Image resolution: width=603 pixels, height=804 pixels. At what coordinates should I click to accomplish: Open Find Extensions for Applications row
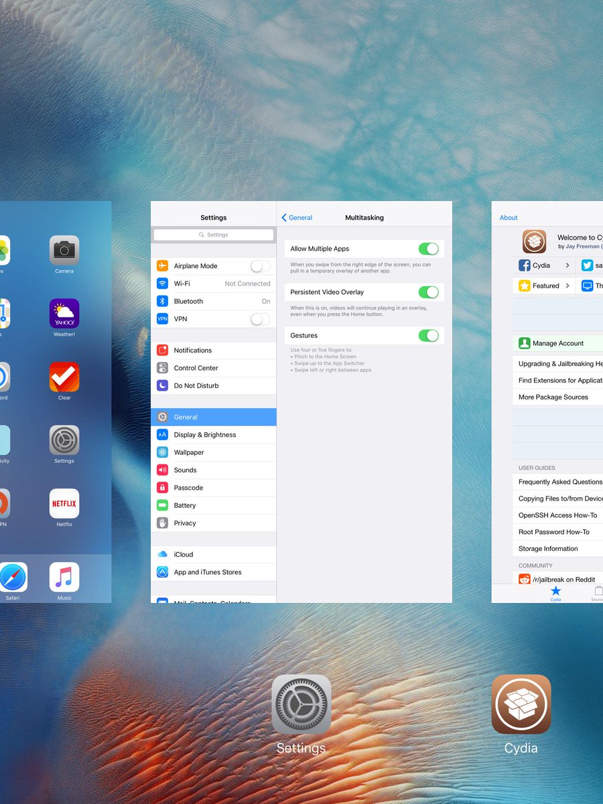[x=558, y=381]
